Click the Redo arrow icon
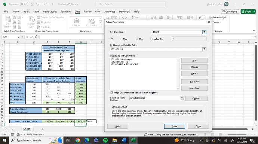Image resolution: width=258 pixels, height=144 pixels. [45, 4]
